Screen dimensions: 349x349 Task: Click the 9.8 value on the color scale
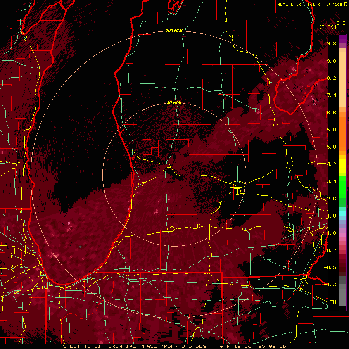coord(332,43)
